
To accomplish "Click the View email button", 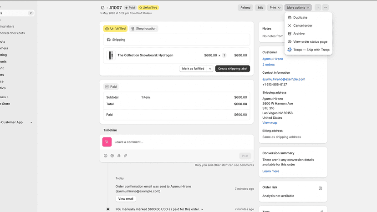I will 126,199.
